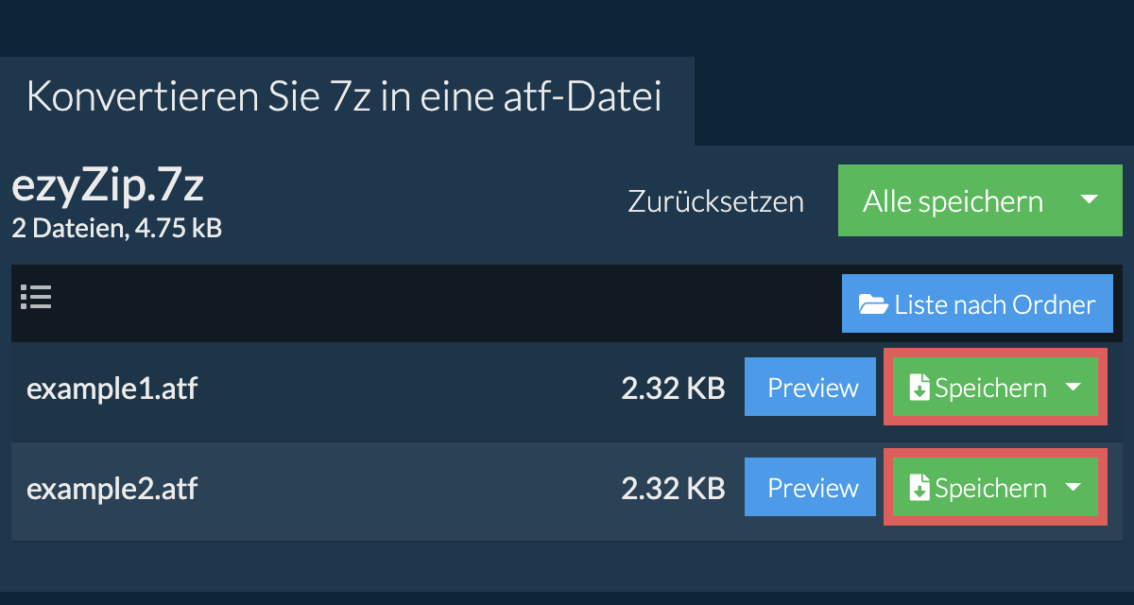Select the example2.atf file name
Screen dimensions: 1134x605
pos(112,489)
